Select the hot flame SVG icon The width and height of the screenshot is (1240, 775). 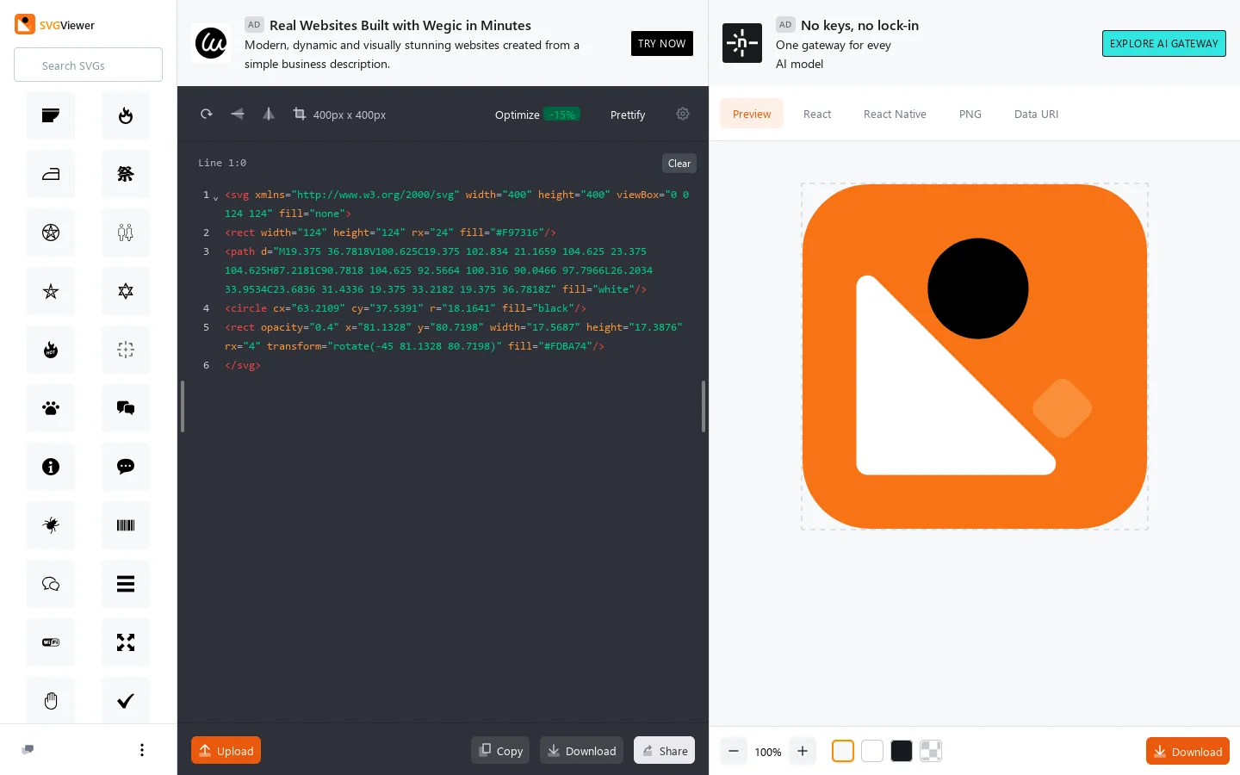click(51, 350)
